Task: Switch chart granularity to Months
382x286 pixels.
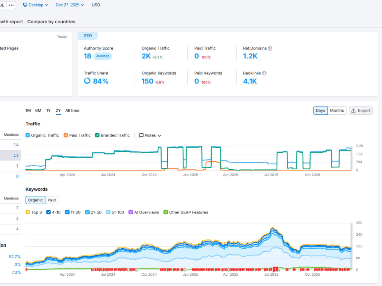Action: tap(337, 111)
